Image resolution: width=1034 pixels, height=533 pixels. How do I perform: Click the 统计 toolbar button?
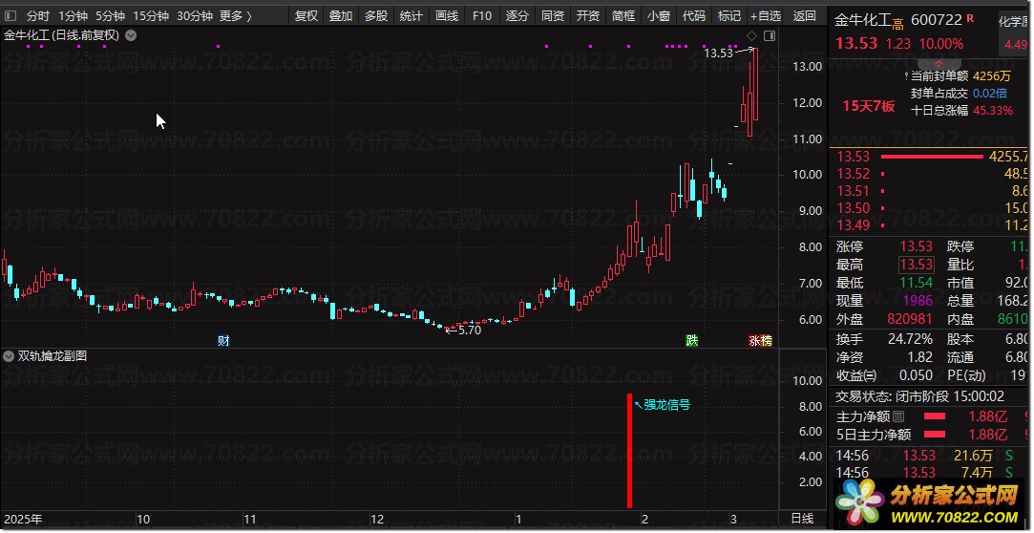tap(411, 15)
